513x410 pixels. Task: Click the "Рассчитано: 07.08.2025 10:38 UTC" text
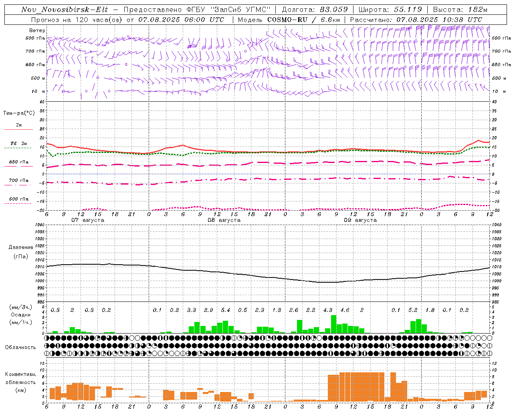(416, 20)
